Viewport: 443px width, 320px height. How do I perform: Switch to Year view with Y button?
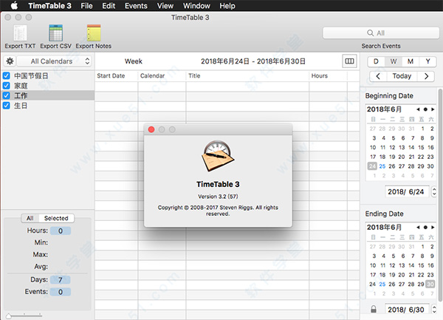(427, 61)
